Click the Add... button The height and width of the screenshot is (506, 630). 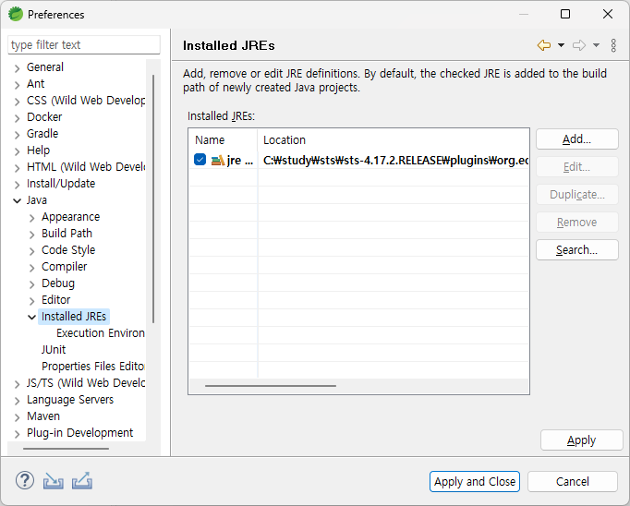577,139
